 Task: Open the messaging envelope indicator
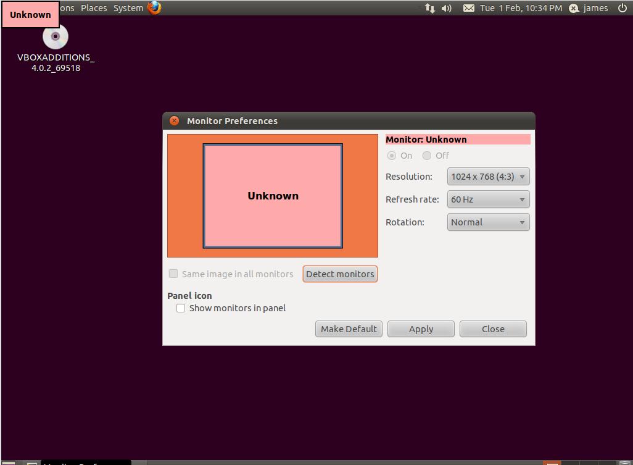coord(469,8)
